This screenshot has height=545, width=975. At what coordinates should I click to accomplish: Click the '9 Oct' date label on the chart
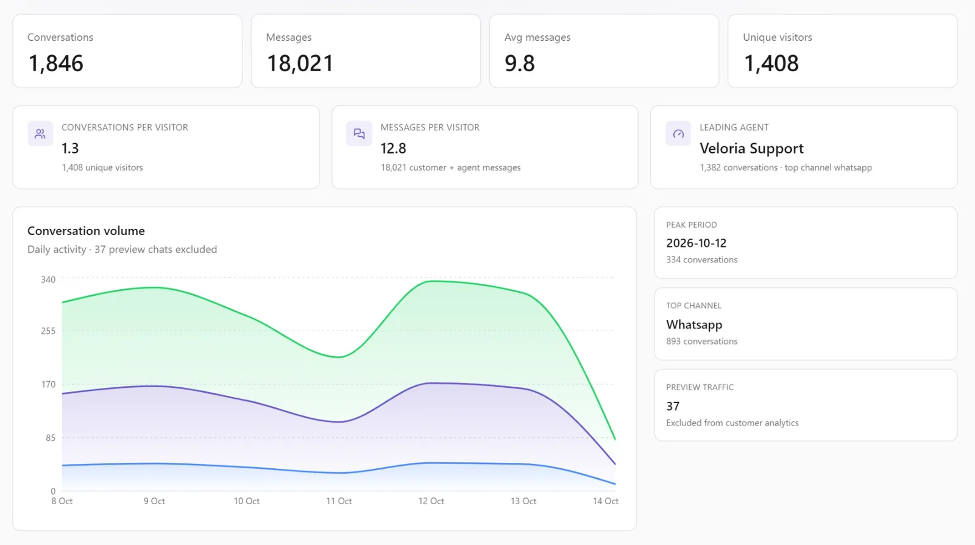coord(154,501)
